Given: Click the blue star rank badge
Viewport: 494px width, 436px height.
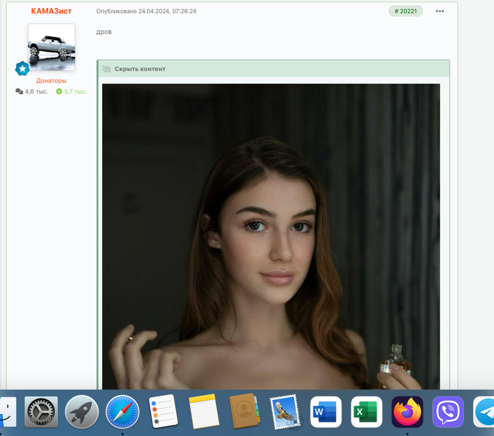Looking at the screenshot, I should tap(22, 68).
